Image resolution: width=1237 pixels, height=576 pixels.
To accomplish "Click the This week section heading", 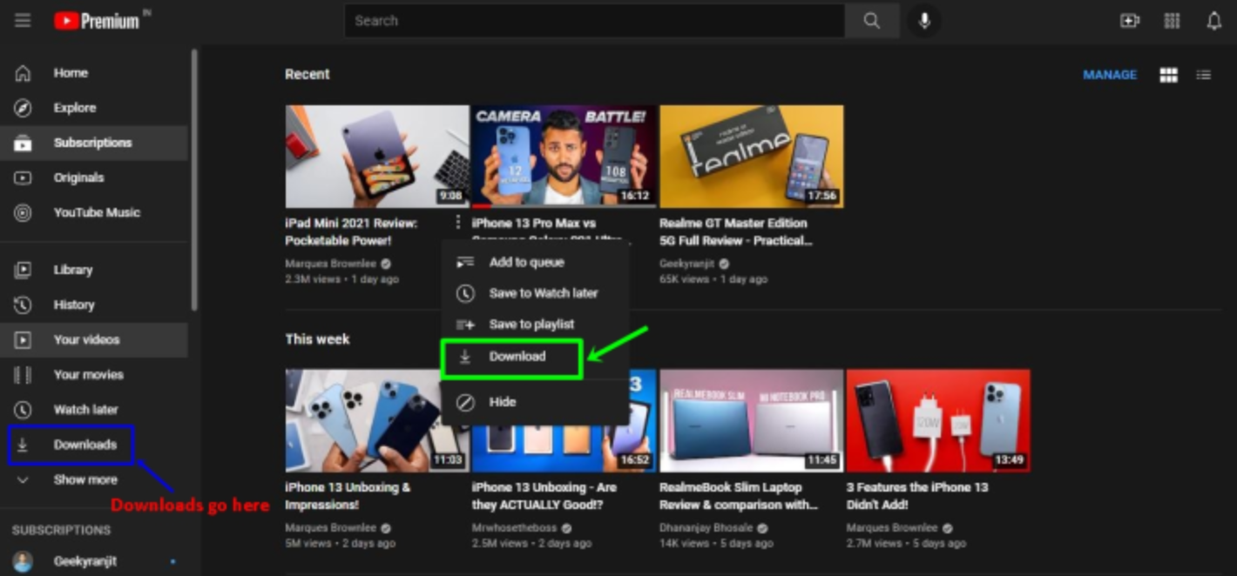I will (317, 339).
